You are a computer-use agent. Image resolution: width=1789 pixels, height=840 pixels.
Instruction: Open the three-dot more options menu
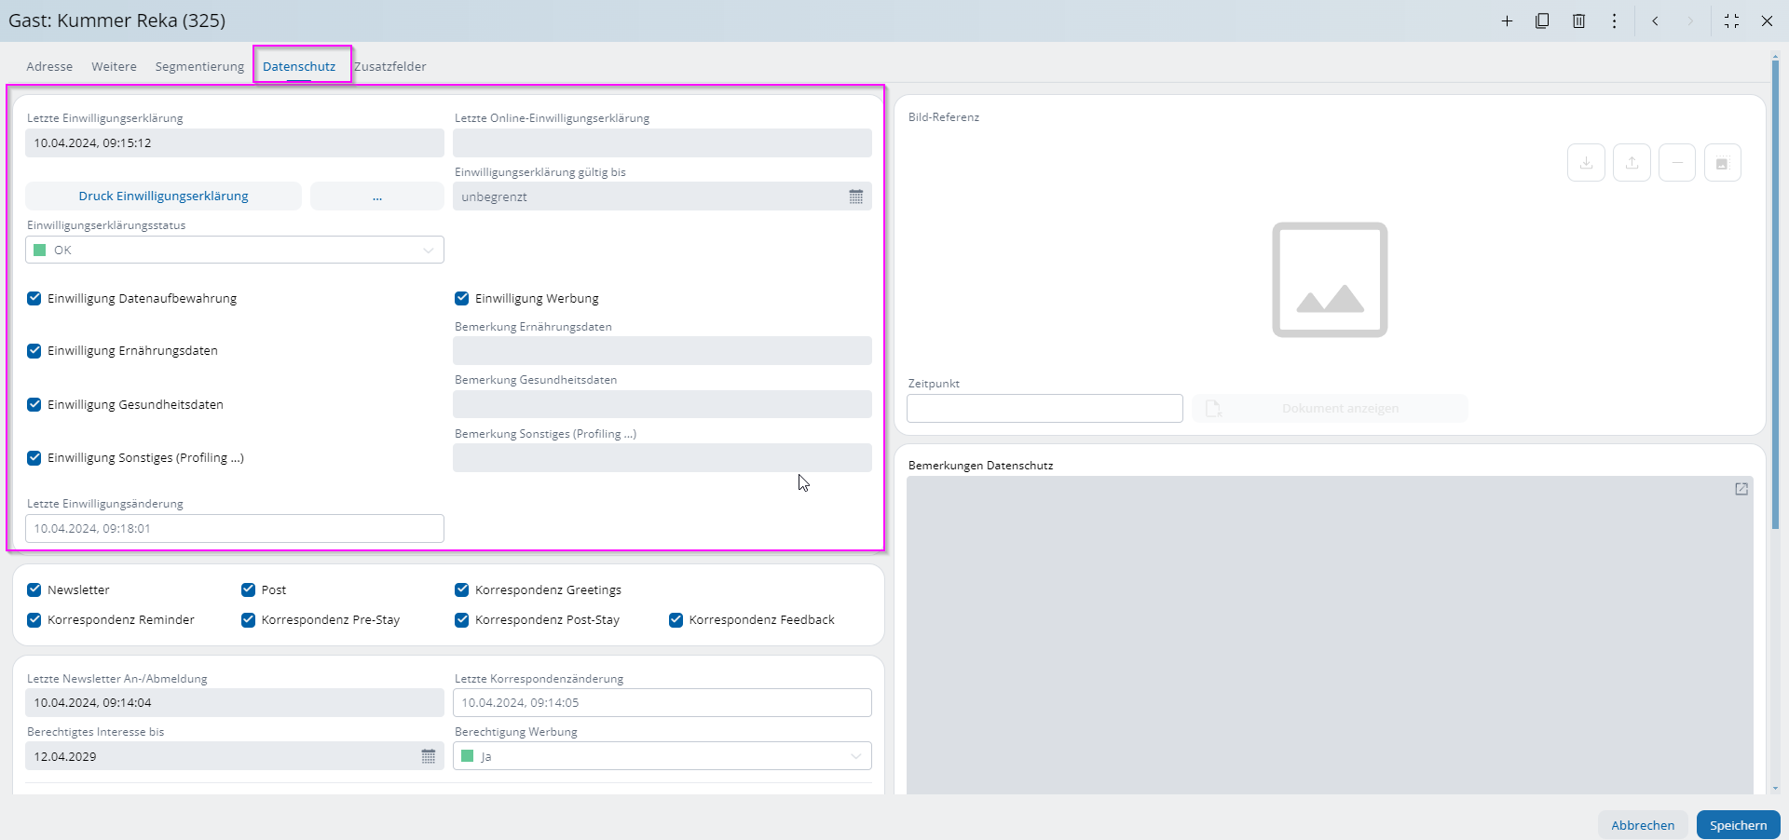tap(1615, 20)
